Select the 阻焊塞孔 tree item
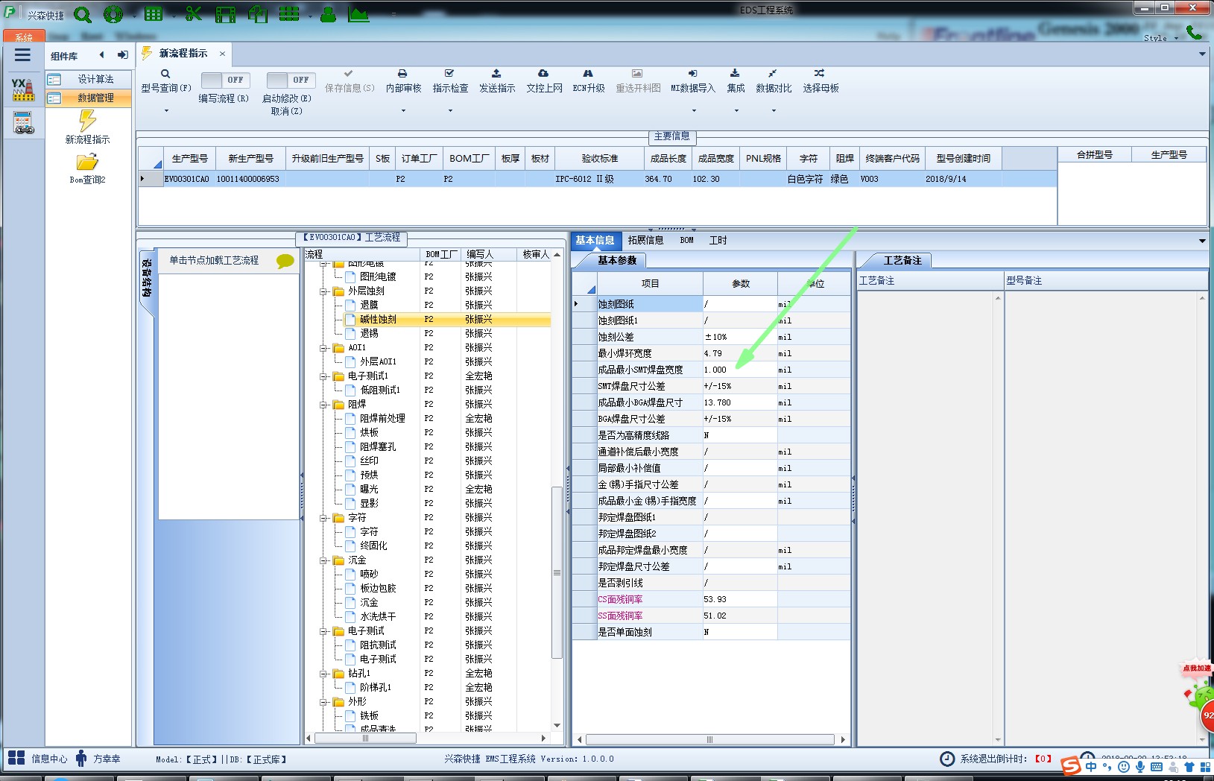The image size is (1214, 781). 378,447
